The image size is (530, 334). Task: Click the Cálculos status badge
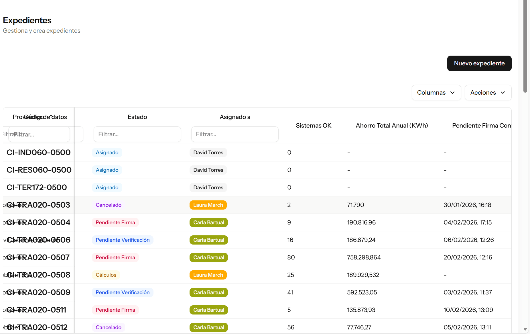point(106,275)
